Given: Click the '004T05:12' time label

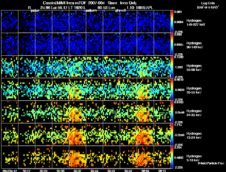Looking at the screenshot, I should tap(10, 171).
